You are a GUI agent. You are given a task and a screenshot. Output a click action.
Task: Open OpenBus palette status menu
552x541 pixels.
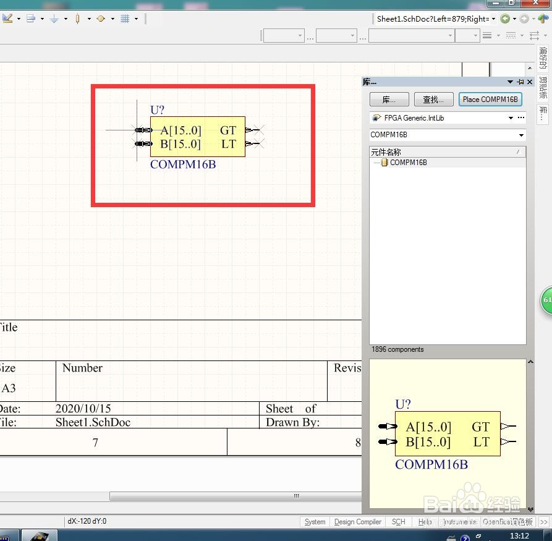tap(507, 522)
